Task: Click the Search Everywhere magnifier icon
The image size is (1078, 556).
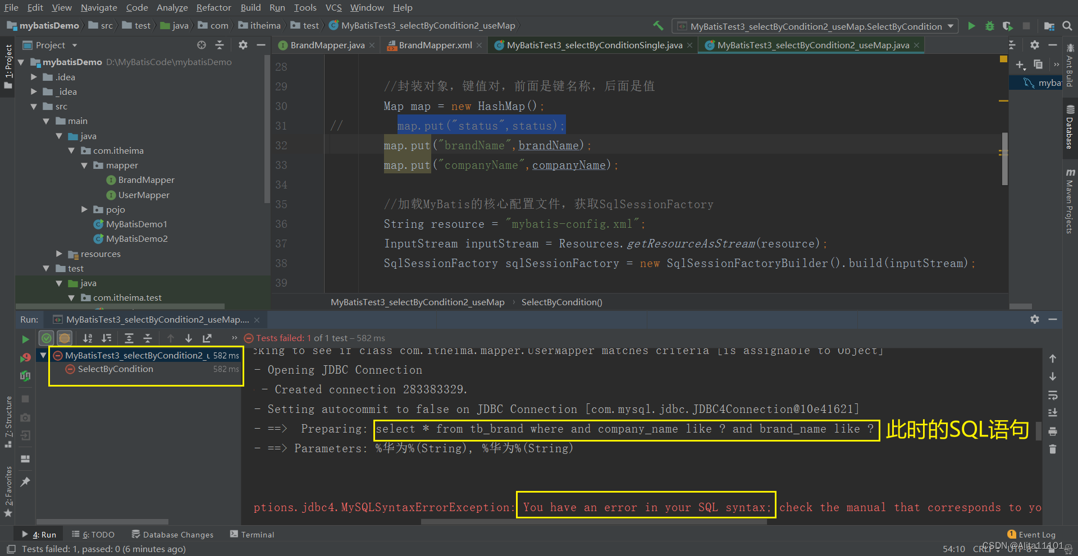Action: 1067,26
